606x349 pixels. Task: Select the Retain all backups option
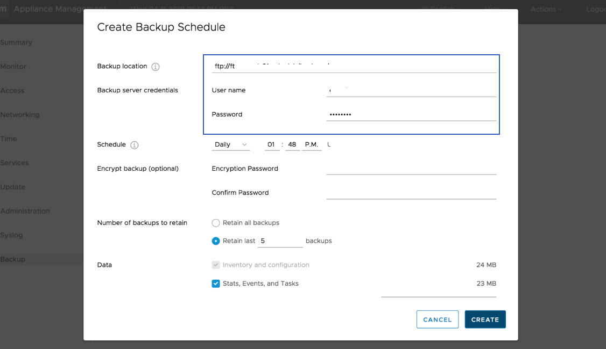(216, 223)
